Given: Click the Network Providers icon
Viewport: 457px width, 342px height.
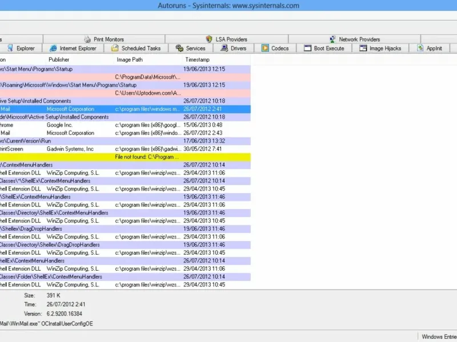Looking at the screenshot, I should pyautogui.click(x=332, y=39).
